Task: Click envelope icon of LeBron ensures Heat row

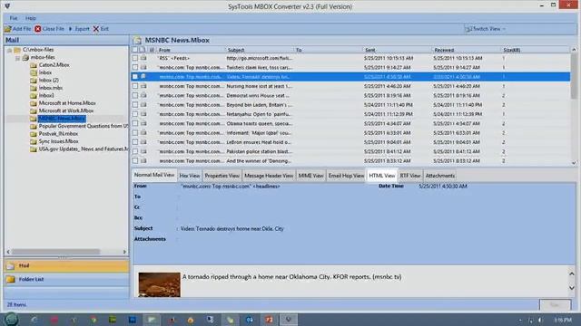Action: [143, 142]
